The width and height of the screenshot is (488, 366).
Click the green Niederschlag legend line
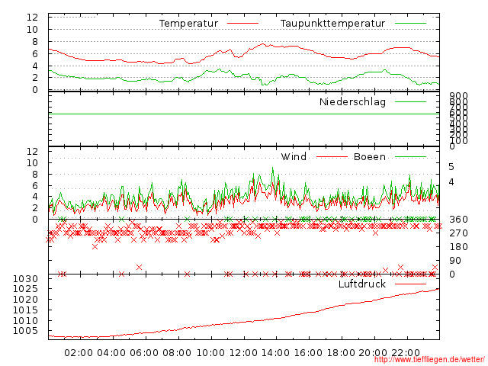tap(410, 101)
